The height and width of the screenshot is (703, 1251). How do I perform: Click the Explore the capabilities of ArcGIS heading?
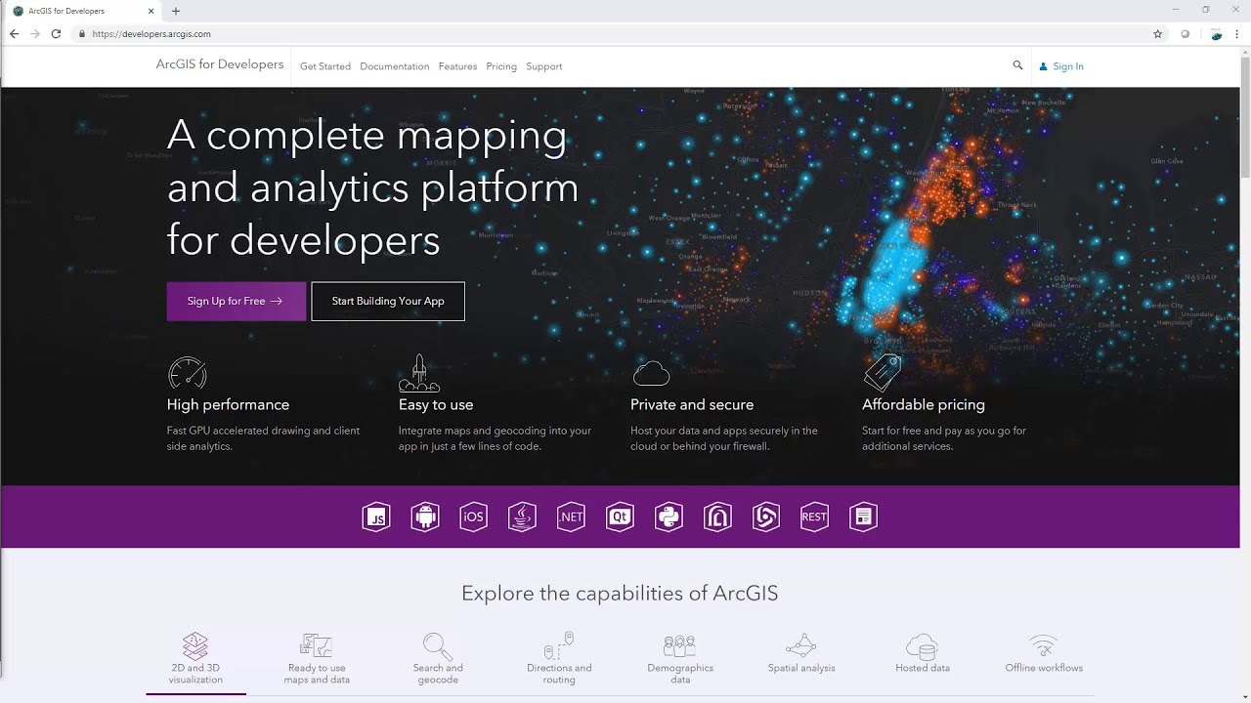620,594
